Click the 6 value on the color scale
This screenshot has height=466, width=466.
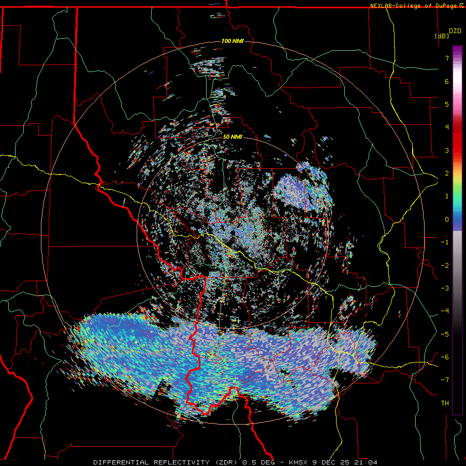tap(447, 81)
